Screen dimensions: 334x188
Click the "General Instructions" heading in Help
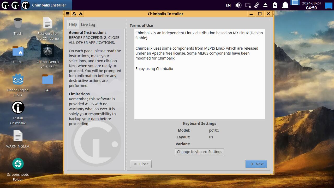click(88, 33)
